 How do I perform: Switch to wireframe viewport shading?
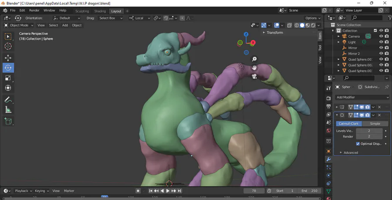click(x=297, y=25)
